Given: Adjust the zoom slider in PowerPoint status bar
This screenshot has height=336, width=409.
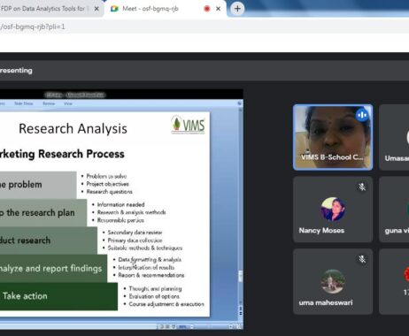Looking at the screenshot, I should coord(211,326).
